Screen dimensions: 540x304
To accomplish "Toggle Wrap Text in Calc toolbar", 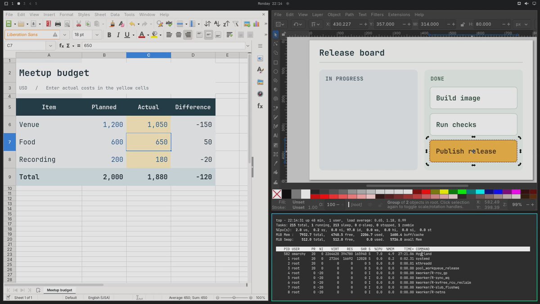I will click(x=229, y=35).
